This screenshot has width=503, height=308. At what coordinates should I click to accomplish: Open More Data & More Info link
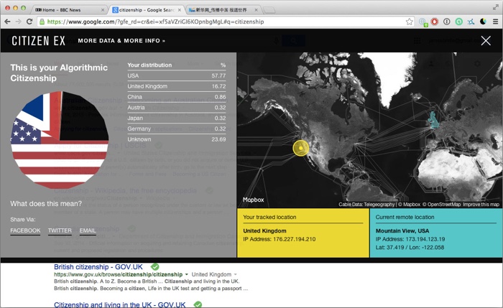[121, 41]
